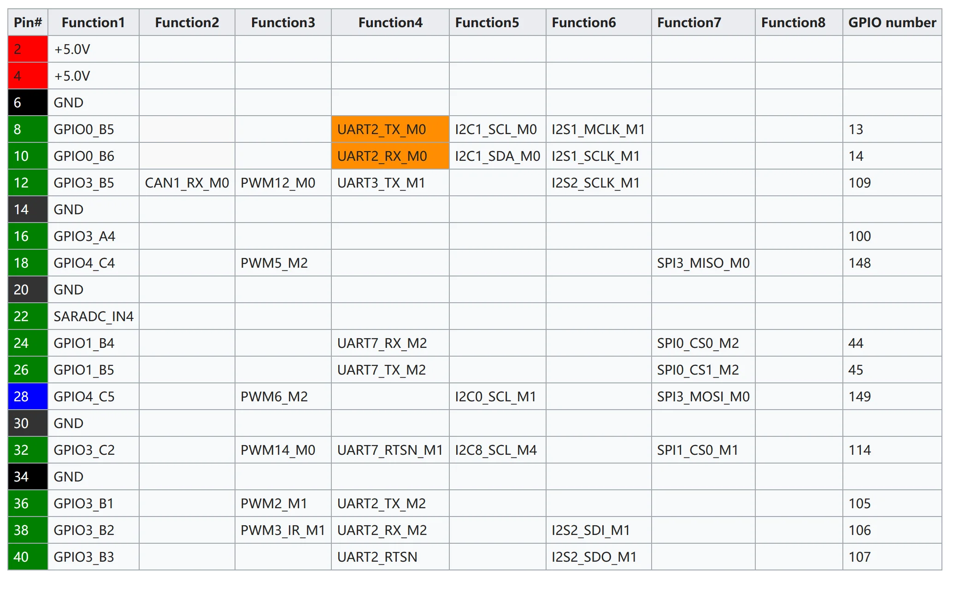Select the orange UART2_RX_M0 cell

tap(382, 156)
